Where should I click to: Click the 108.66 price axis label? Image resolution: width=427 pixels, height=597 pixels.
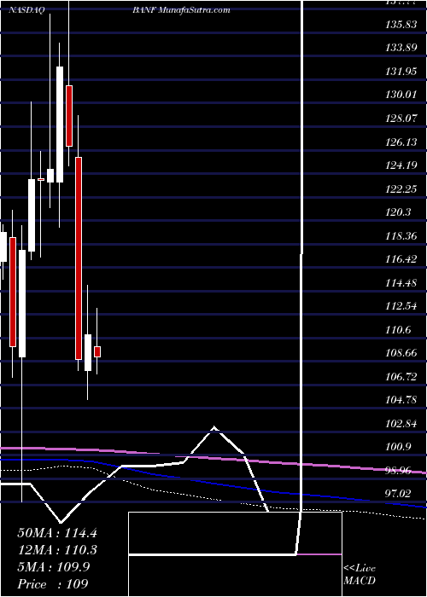401,353
